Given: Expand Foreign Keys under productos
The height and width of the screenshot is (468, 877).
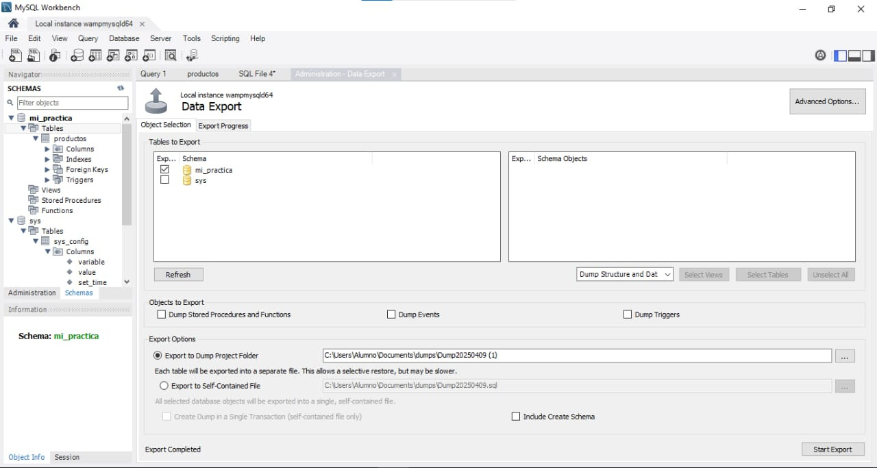Looking at the screenshot, I should point(47,169).
